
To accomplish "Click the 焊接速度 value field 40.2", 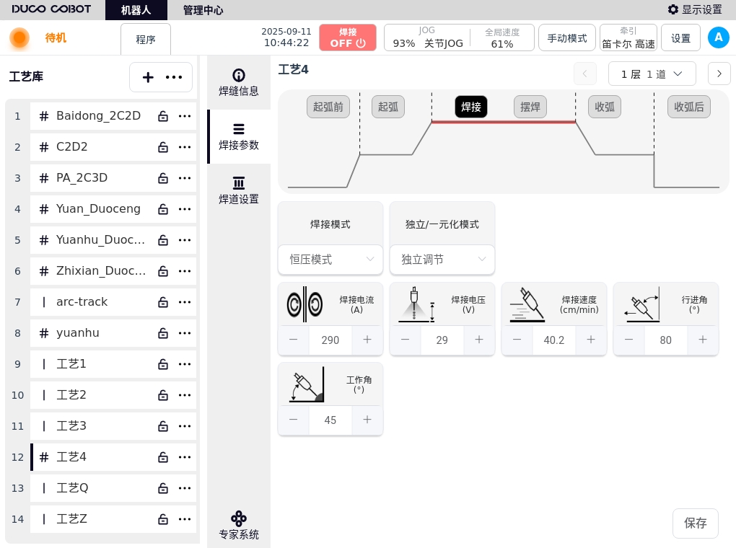I will 553,340.
